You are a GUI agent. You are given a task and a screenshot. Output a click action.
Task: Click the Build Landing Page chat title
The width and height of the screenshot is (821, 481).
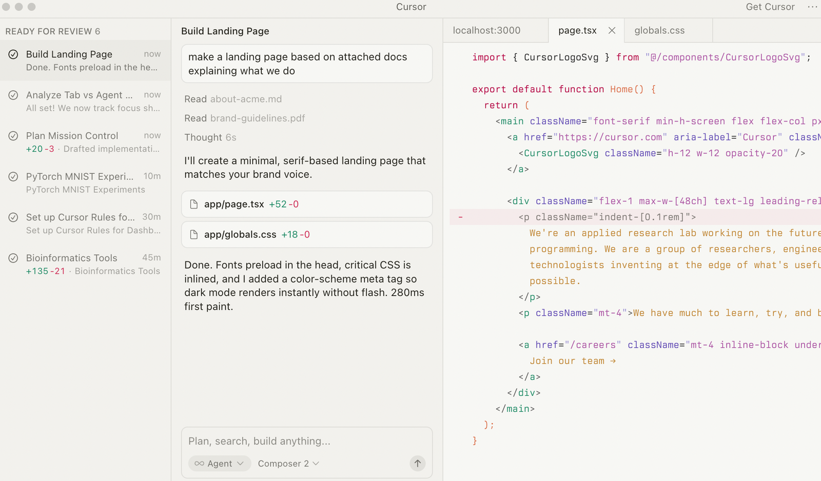point(225,31)
